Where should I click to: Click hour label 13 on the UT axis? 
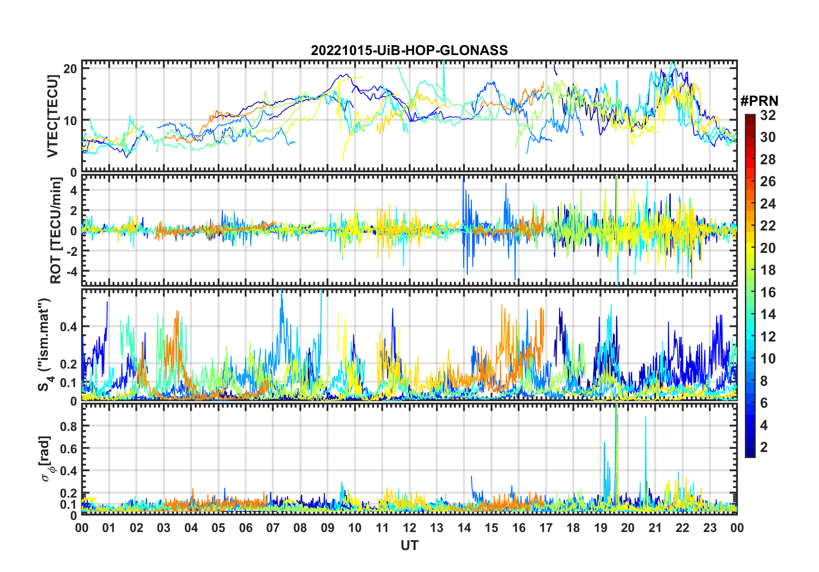(437, 528)
